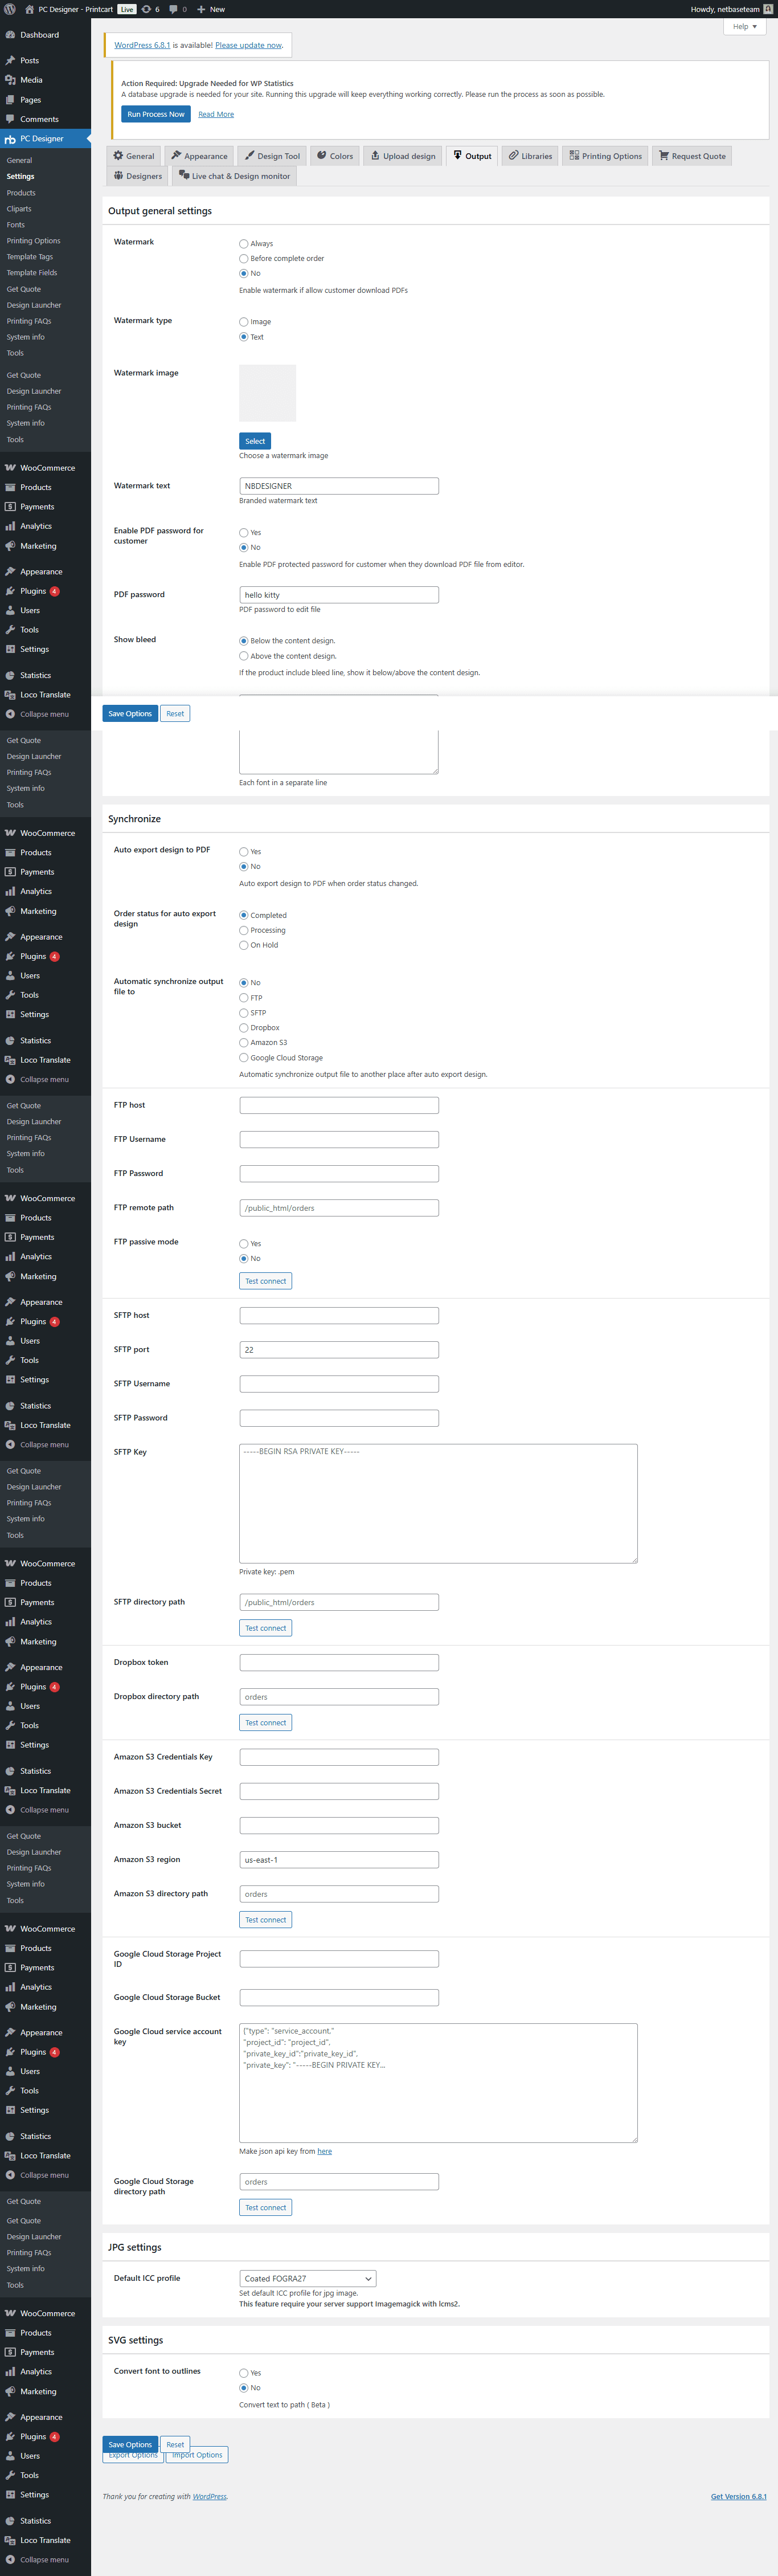
Task: Open the updates icon showing 6
Action: point(151,9)
